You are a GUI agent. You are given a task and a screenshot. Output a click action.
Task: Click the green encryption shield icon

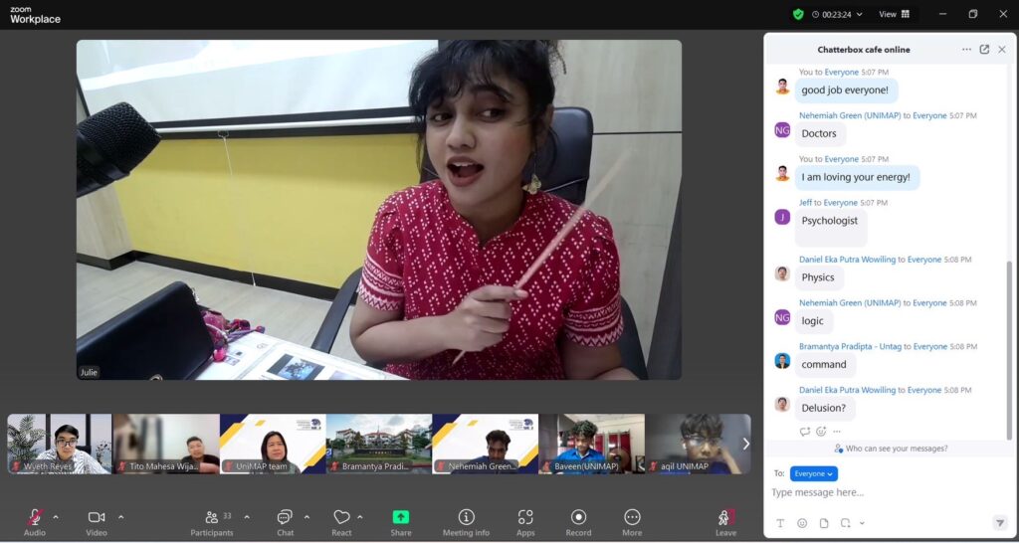coord(798,14)
